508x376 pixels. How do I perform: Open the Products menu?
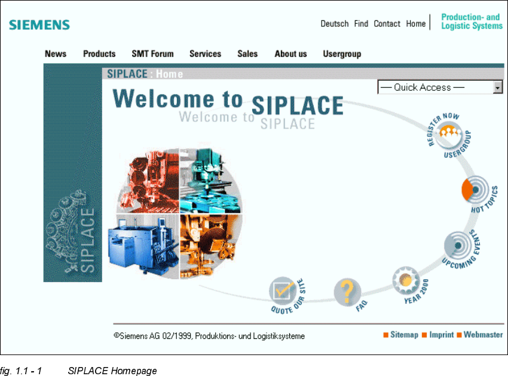(99, 54)
